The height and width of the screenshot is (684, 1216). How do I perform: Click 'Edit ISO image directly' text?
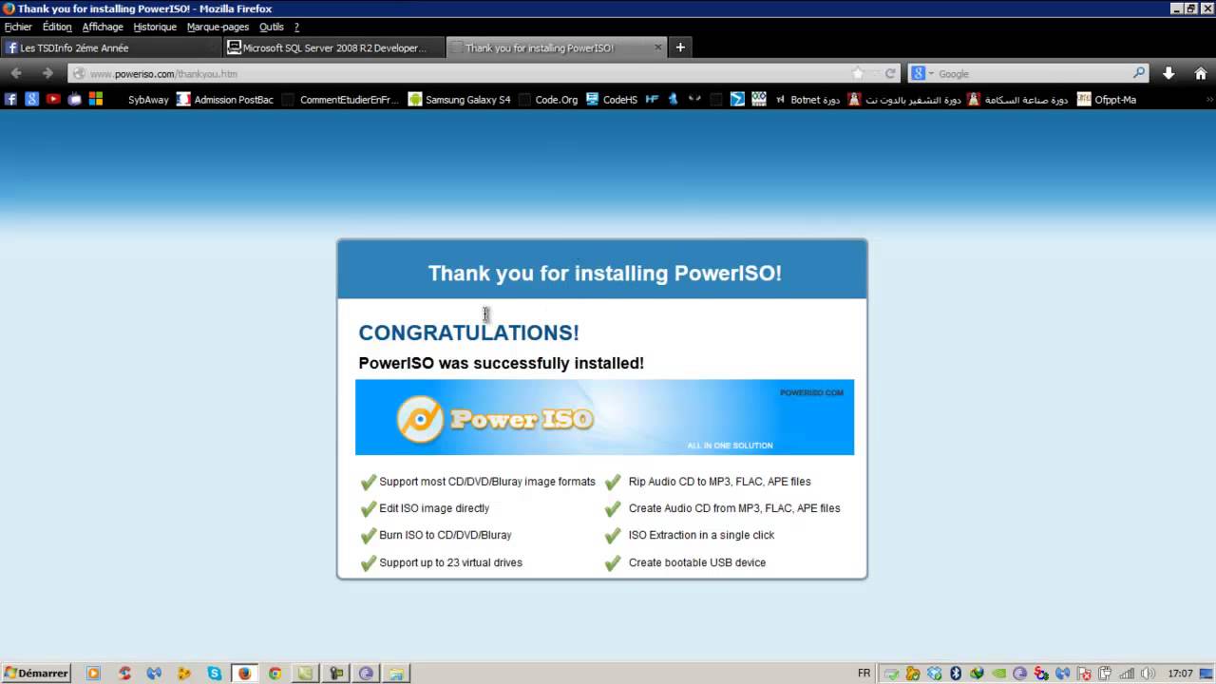pyautogui.click(x=434, y=508)
